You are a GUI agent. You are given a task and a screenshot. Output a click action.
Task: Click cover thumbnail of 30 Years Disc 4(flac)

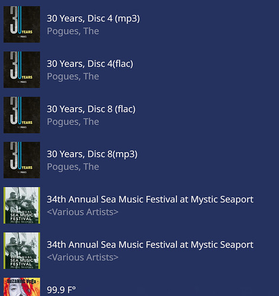point(22,70)
